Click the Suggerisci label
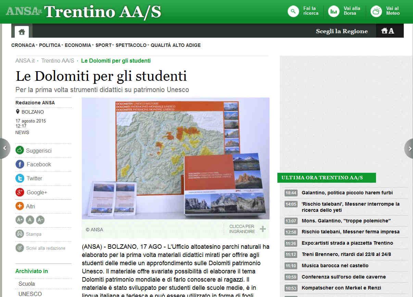413x297 pixels. [39, 151]
